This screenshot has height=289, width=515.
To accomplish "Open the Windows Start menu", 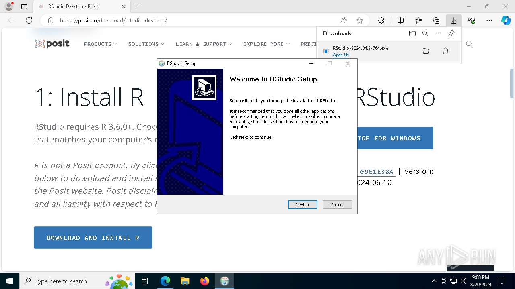I will click(x=10, y=281).
